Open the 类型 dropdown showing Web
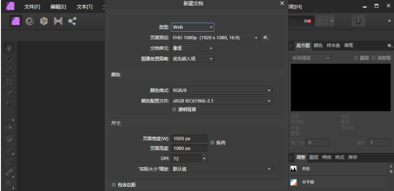Image resolution: width=394 pixels, height=191 pixels. tap(193, 27)
